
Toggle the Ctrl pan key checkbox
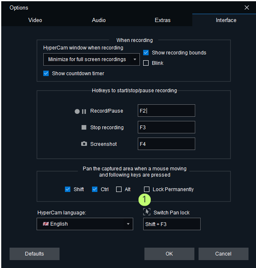[94, 189]
